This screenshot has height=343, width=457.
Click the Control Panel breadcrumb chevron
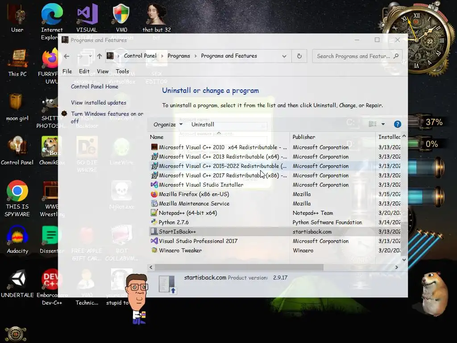pyautogui.click(x=162, y=56)
